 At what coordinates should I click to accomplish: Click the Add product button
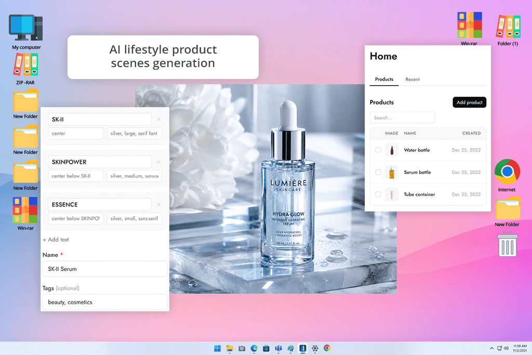(469, 102)
